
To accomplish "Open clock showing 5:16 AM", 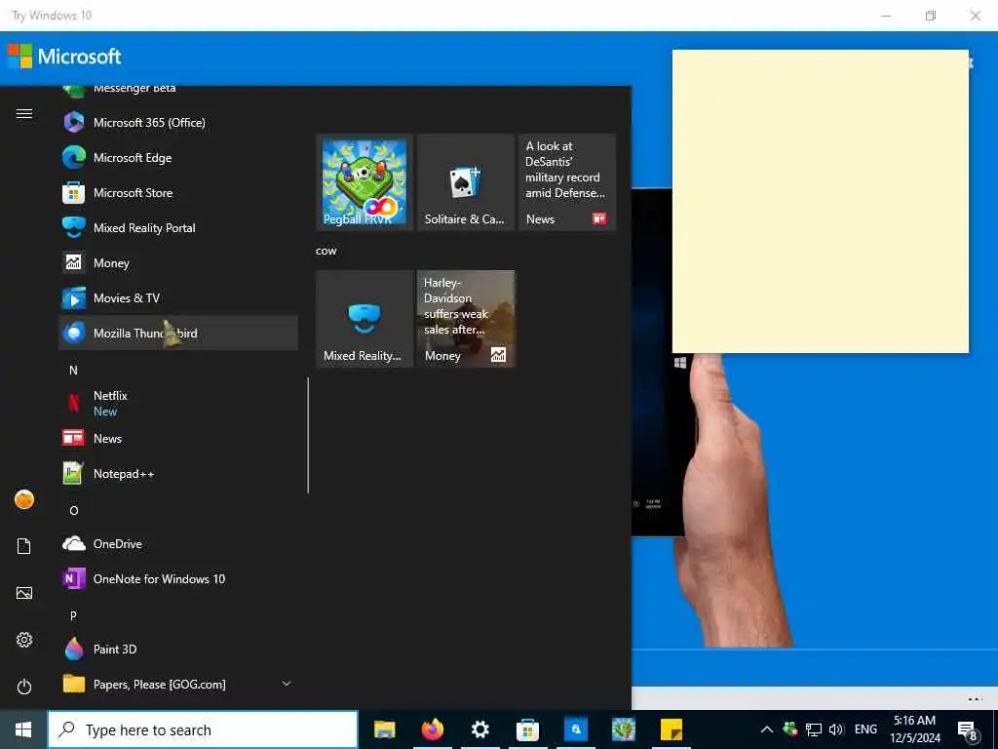I will click(x=914, y=729).
